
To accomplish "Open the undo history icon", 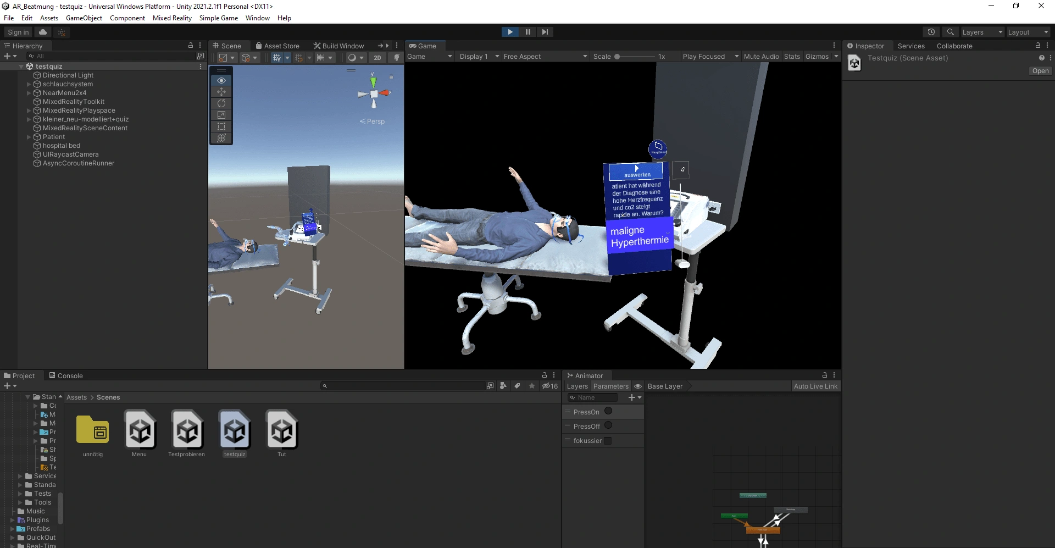I will (x=931, y=32).
